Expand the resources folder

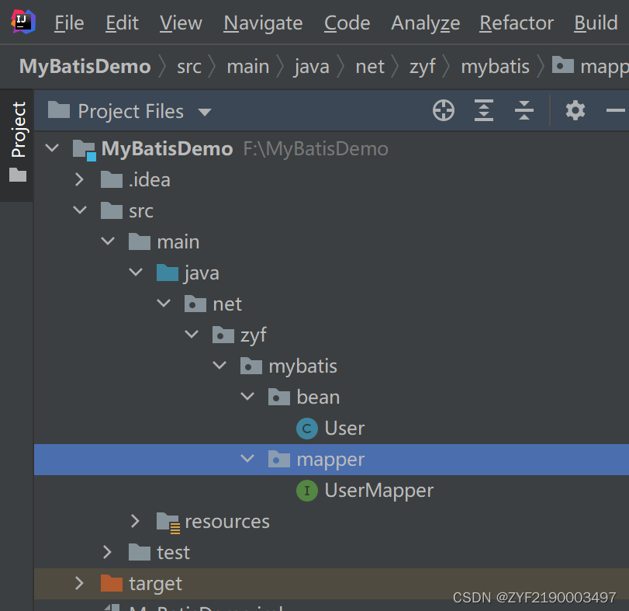(x=135, y=521)
